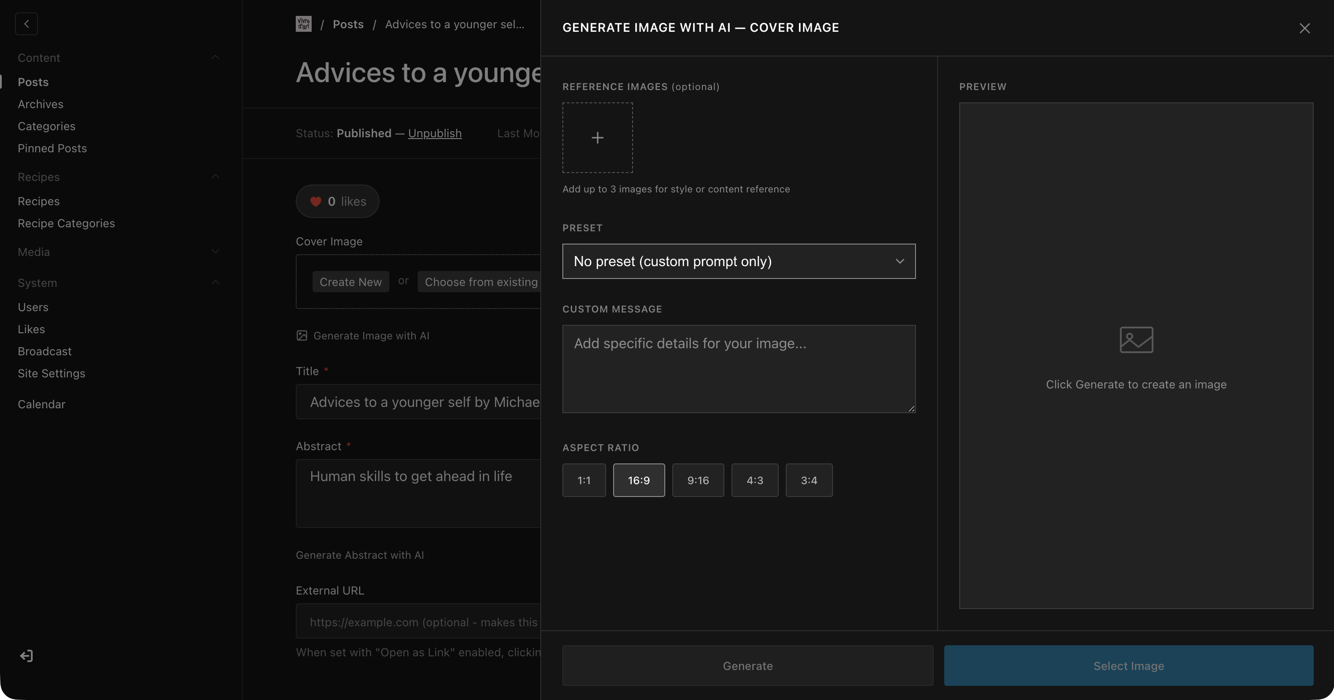Select the 4:3 aspect ratio

(754, 480)
